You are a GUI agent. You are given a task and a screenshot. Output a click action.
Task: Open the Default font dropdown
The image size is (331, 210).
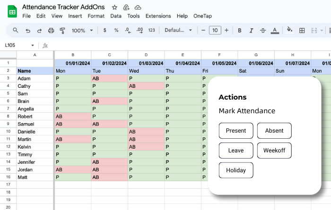point(178,30)
